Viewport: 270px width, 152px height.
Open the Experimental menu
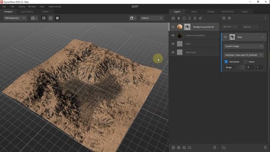[55, 6]
